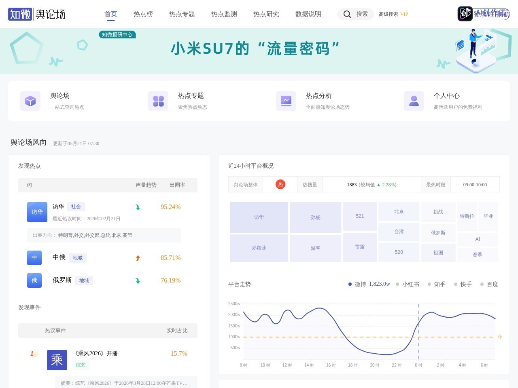Click the 热点分析 chart icon

[286, 101]
